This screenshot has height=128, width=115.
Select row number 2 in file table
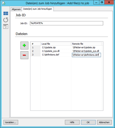(36, 51)
